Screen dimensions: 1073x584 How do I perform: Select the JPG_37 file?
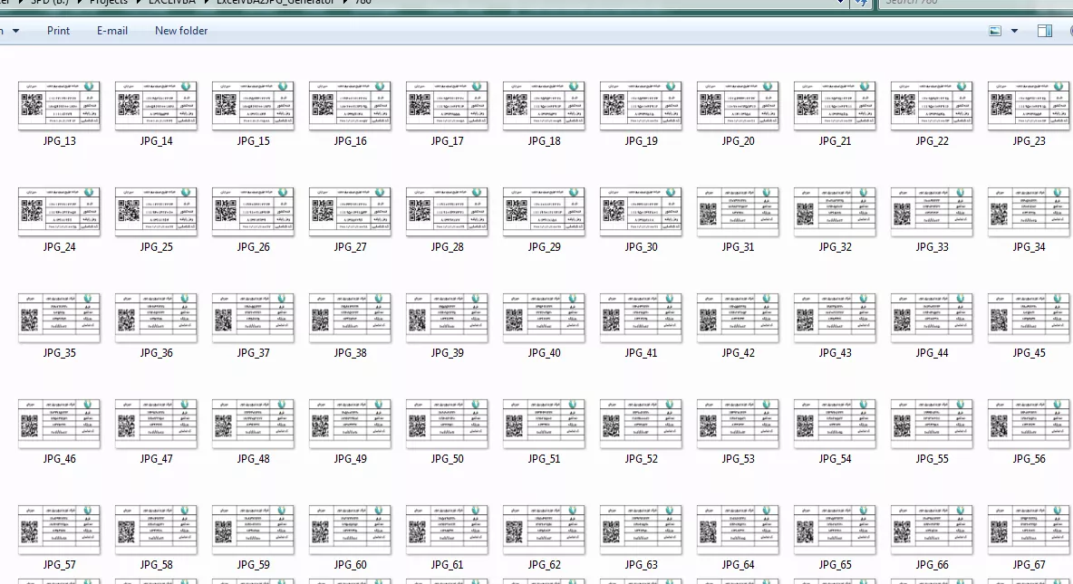pos(253,317)
